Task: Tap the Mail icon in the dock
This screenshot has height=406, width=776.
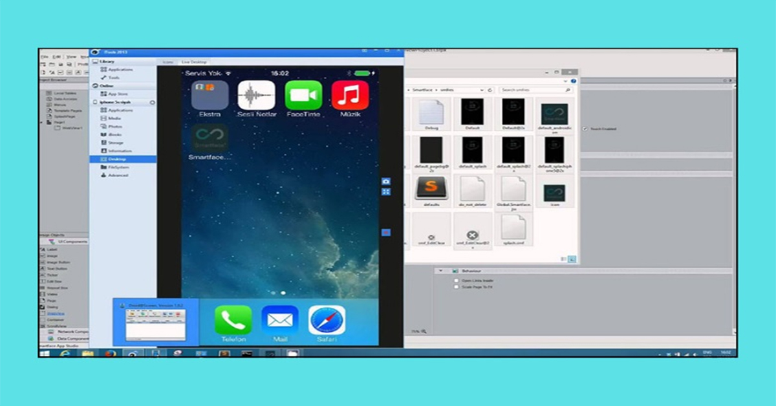Action: pos(280,321)
